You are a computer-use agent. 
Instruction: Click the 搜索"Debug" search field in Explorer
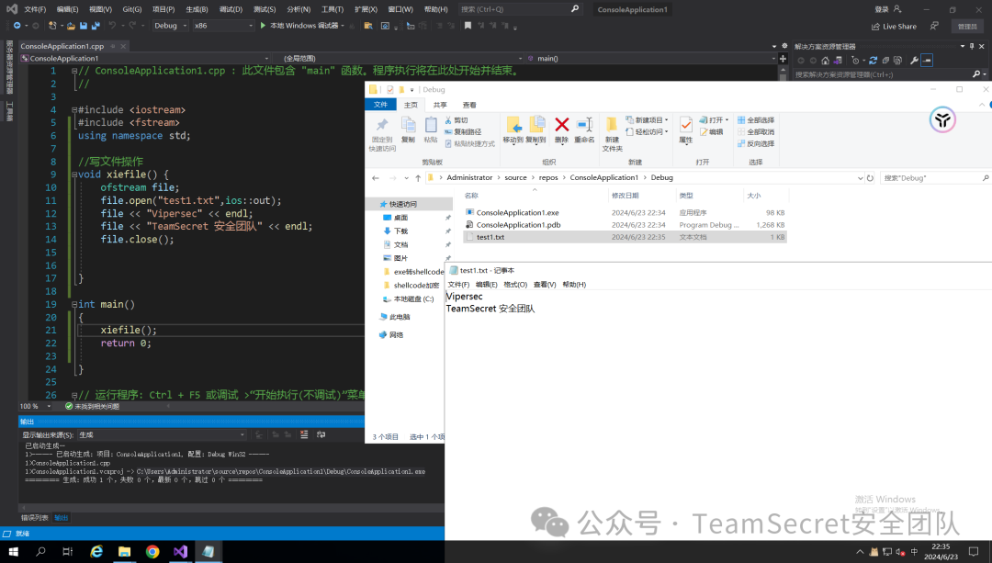(x=934, y=178)
